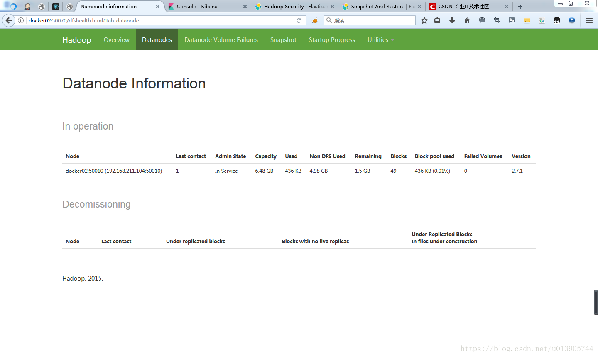Click the 'Hadoop, 2015.' footer text
Image resolution: width=598 pixels, height=357 pixels.
coord(83,279)
